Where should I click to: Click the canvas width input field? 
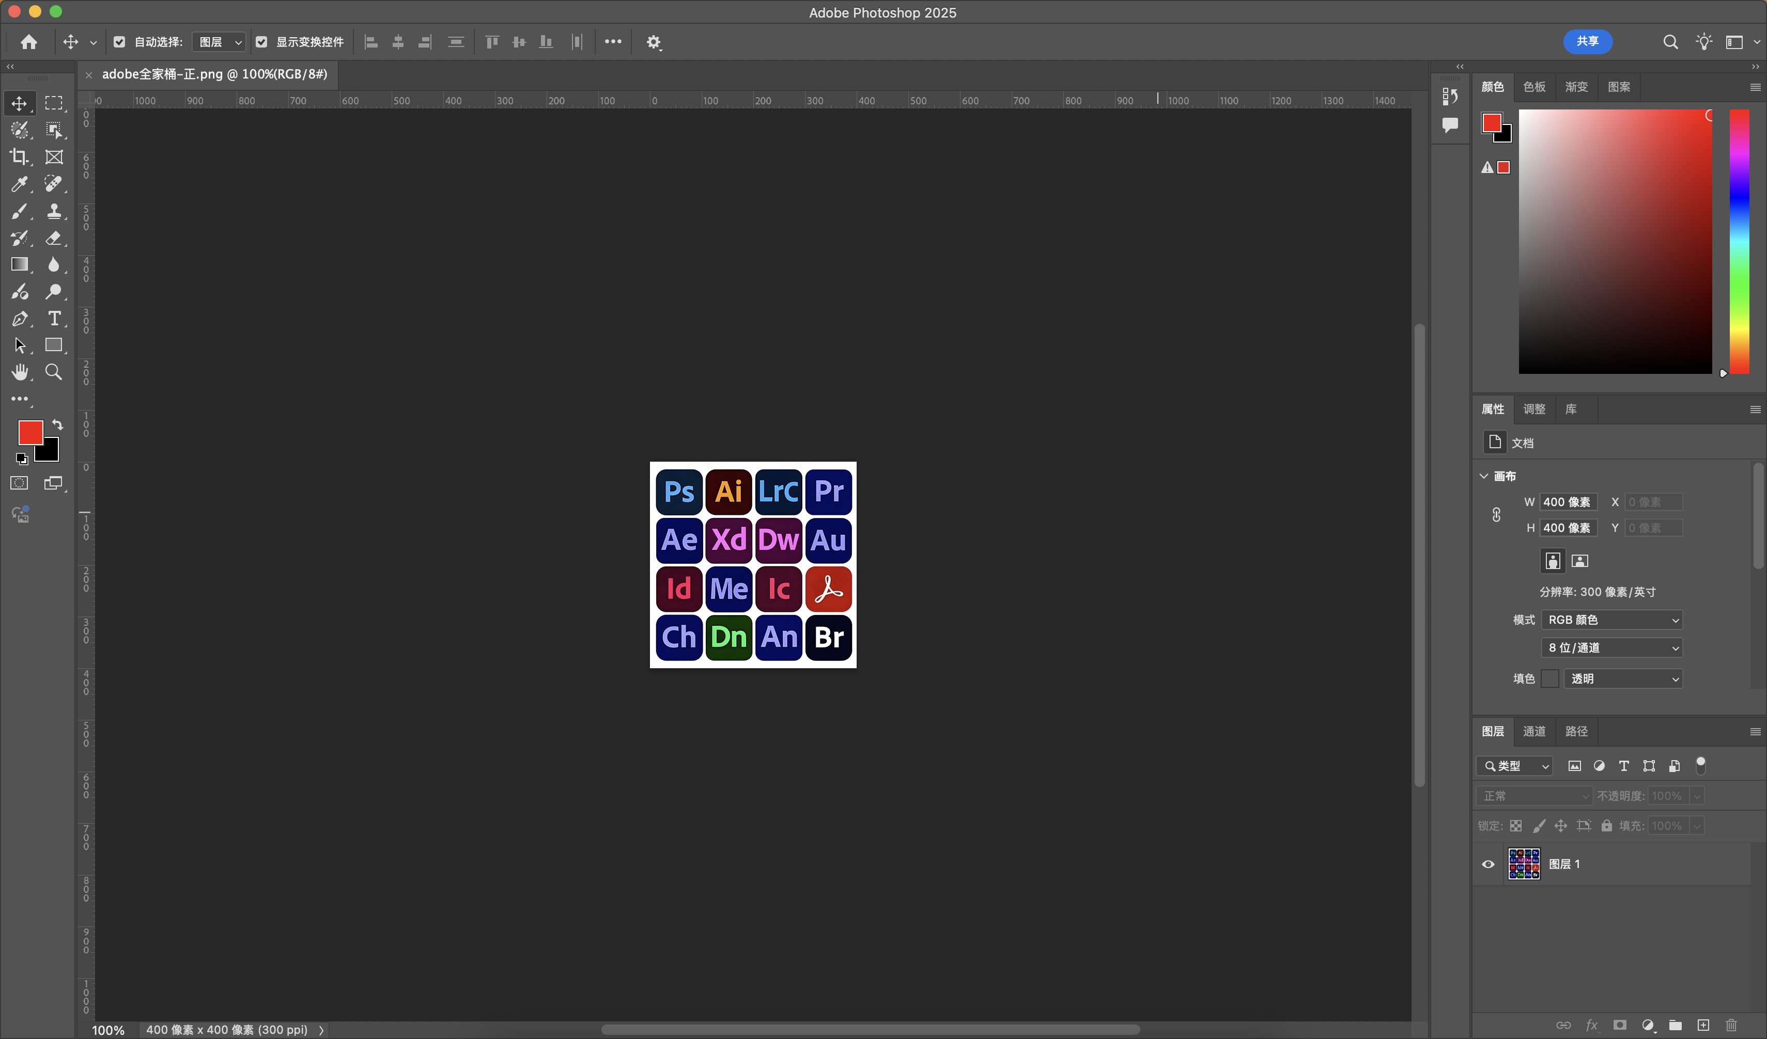(1569, 502)
